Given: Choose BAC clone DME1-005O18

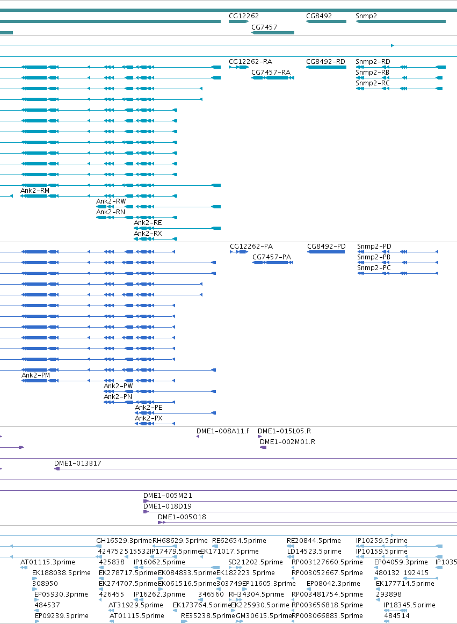Looking at the screenshot, I should [182, 517].
